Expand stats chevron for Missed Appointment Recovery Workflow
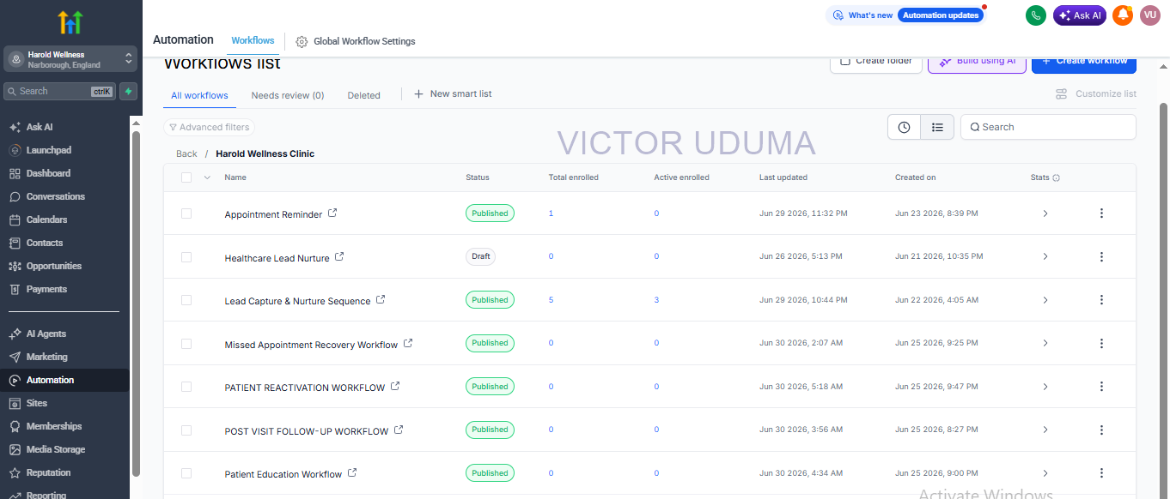The height and width of the screenshot is (499, 1170). coord(1045,343)
